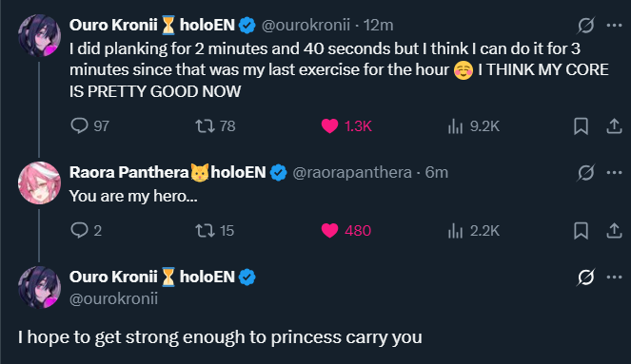This screenshot has height=364, width=631.
Task: Open Raora Panthera's pink avatar
Action: coord(39,182)
